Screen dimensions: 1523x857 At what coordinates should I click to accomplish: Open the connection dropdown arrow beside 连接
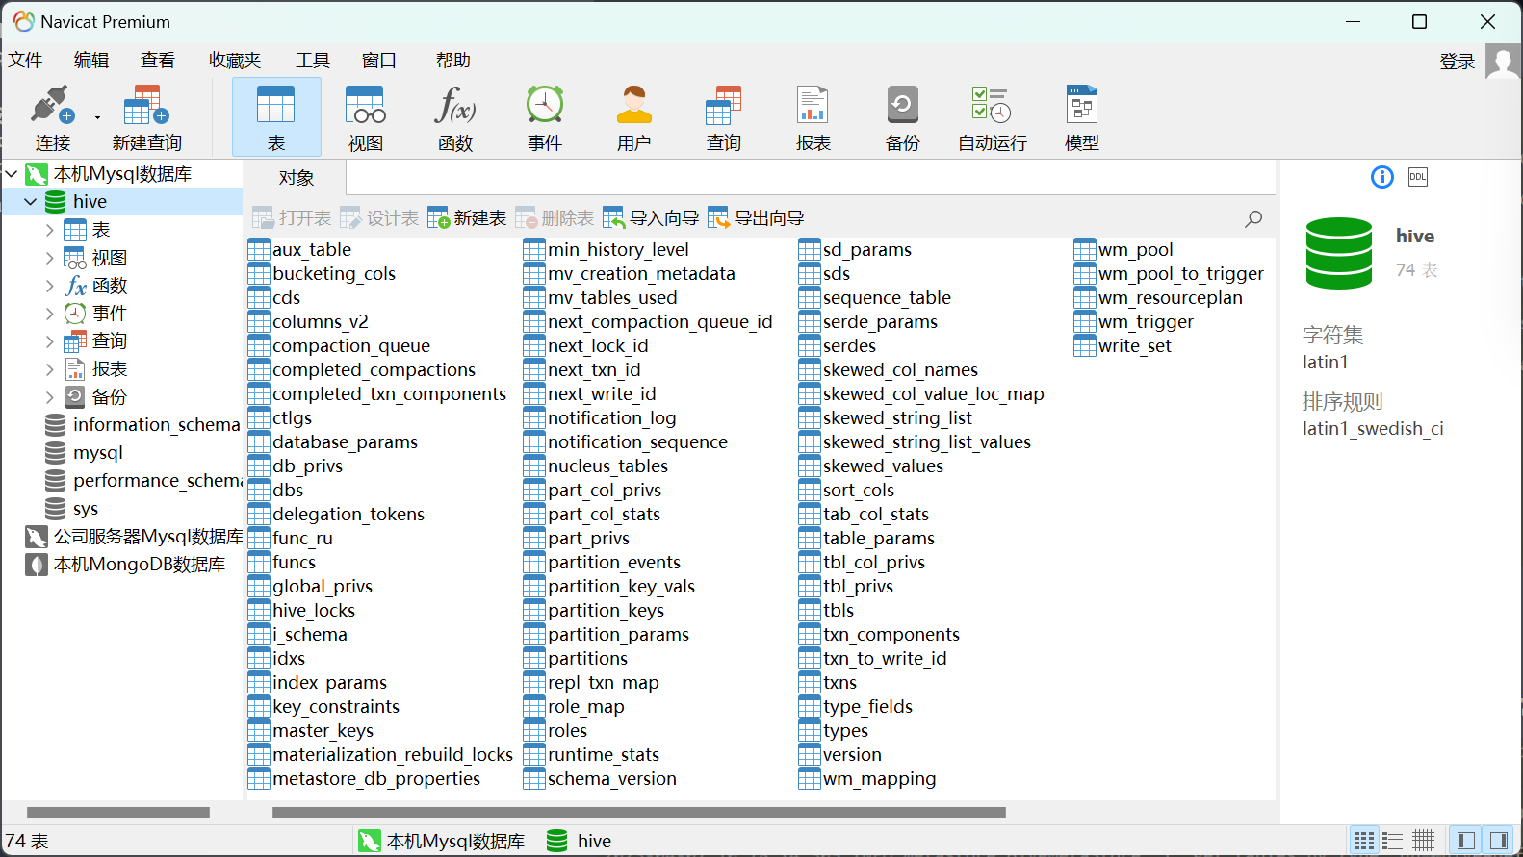[97, 118]
